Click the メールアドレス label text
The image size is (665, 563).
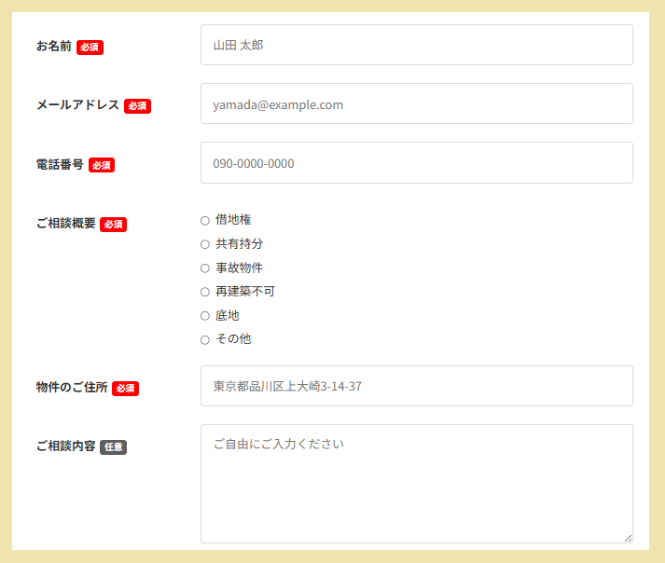(x=77, y=105)
